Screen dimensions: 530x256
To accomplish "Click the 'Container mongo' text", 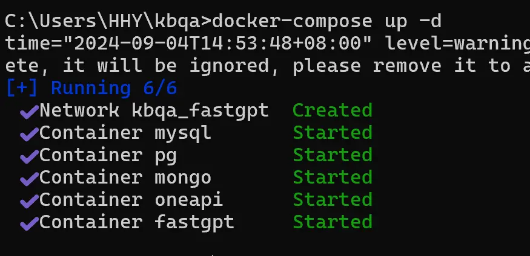I will [x=125, y=178].
